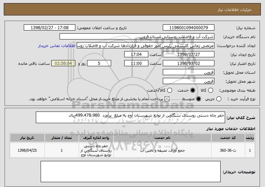Click the شماره نیاز field 1198001094000079
This screenshot has height=187, width=265.
coord(189,28)
